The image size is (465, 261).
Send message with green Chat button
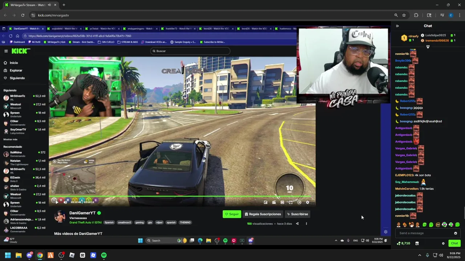point(454,243)
